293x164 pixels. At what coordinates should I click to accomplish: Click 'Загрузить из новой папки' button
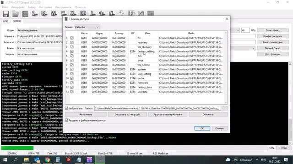click(x=168, y=114)
